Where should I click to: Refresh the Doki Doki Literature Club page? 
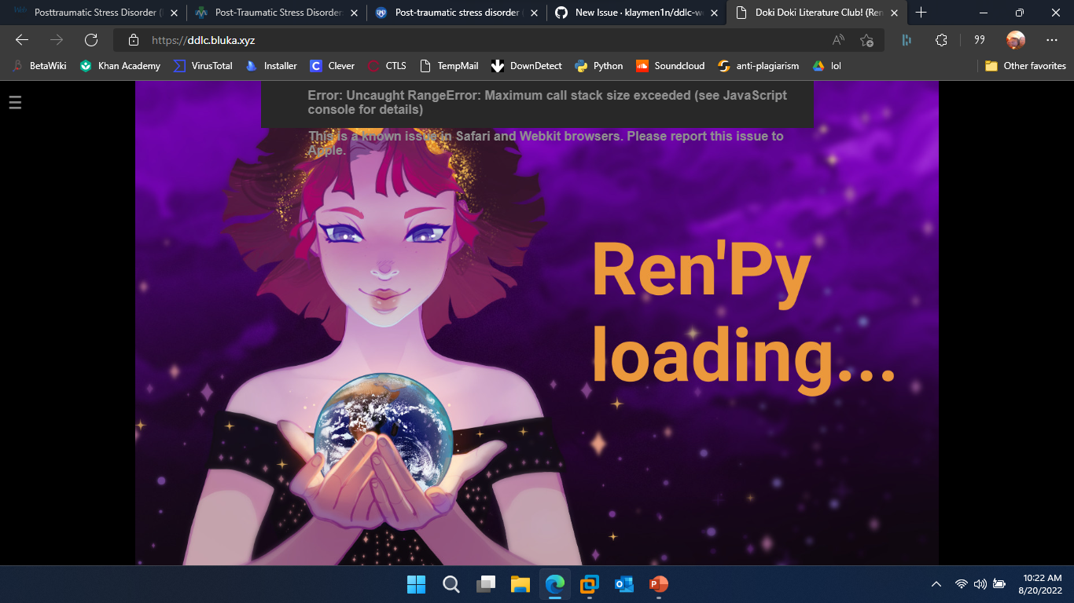pos(90,39)
